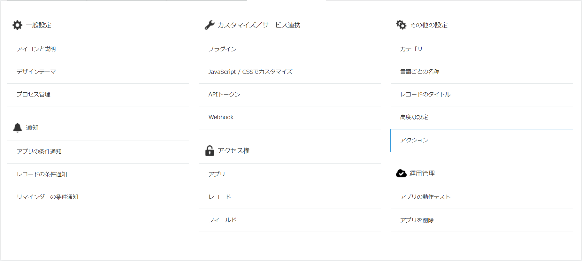Click the cloud check icon beside 運用管理
582x261 pixels.
(401, 173)
